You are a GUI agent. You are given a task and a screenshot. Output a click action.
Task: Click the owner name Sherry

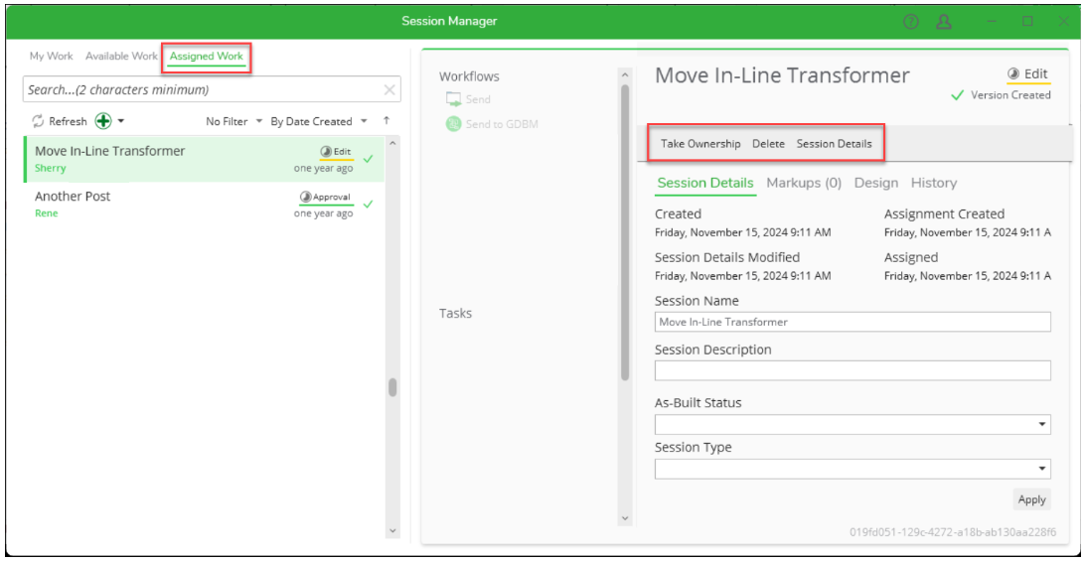(x=51, y=168)
